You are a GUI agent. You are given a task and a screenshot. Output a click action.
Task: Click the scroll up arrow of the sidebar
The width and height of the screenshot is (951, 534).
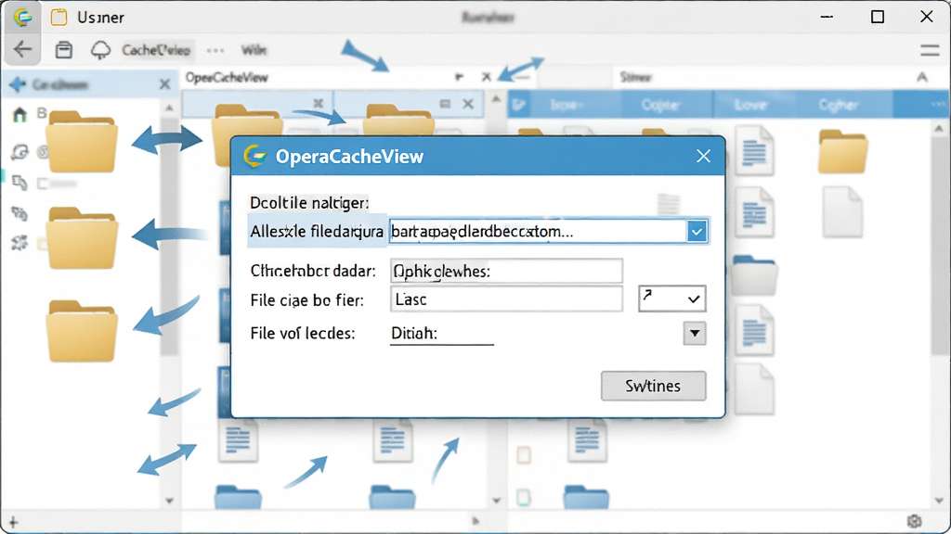[x=169, y=108]
